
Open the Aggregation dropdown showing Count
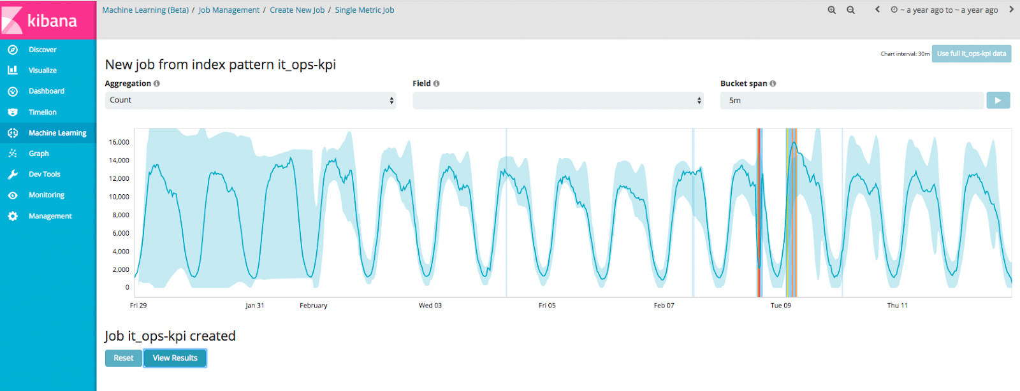coord(251,100)
